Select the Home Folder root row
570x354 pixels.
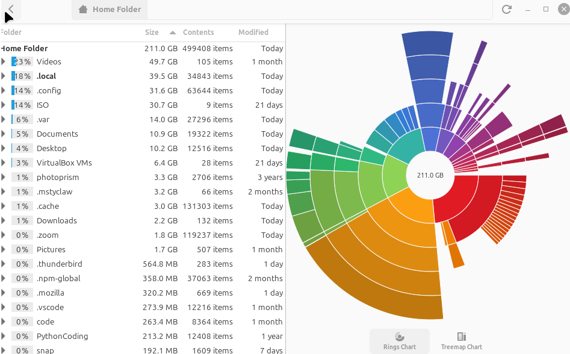(143, 48)
